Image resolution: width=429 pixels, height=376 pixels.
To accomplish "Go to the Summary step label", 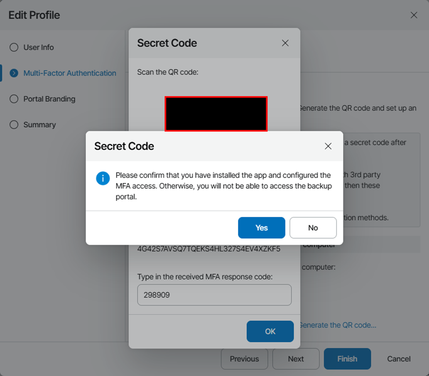I will click(x=40, y=125).
